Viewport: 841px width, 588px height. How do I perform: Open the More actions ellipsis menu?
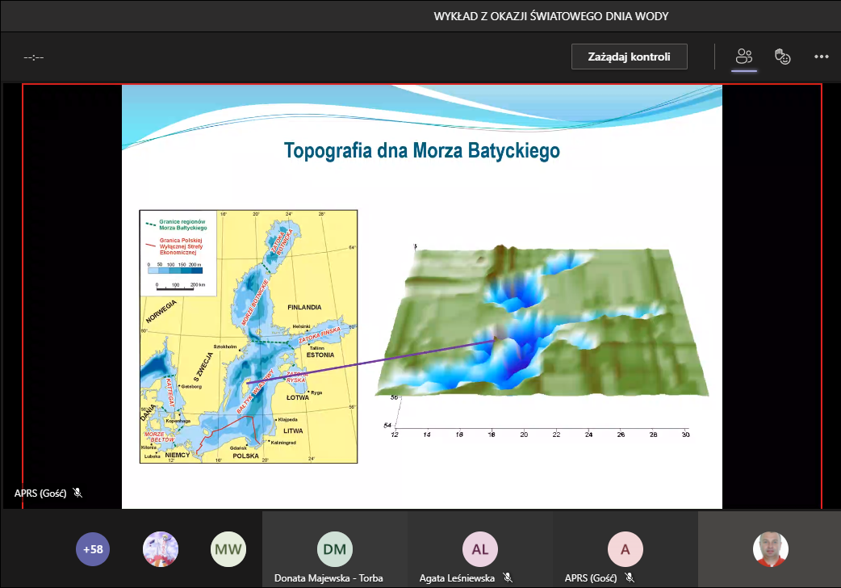[821, 57]
